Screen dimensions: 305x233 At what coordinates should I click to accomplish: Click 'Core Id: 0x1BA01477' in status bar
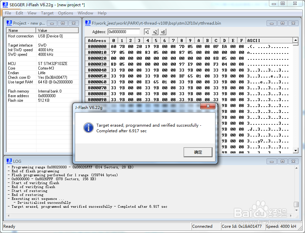click(242, 226)
